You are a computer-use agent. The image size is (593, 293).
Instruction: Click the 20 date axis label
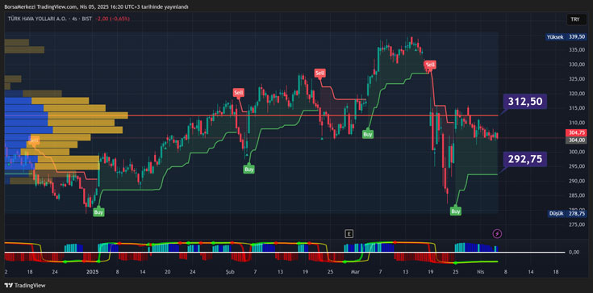[168, 272]
